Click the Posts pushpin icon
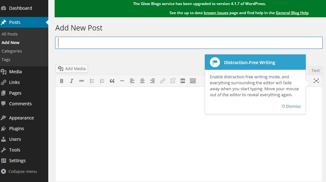Viewport: 326px width, 182px height. [3, 22]
